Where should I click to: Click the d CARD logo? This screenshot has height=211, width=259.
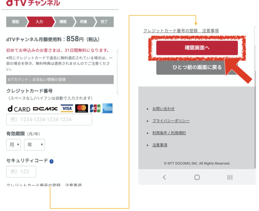(x=19, y=109)
